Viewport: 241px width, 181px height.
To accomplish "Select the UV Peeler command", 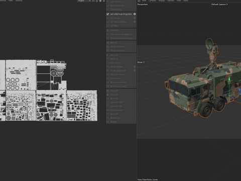I will (x=121, y=30).
